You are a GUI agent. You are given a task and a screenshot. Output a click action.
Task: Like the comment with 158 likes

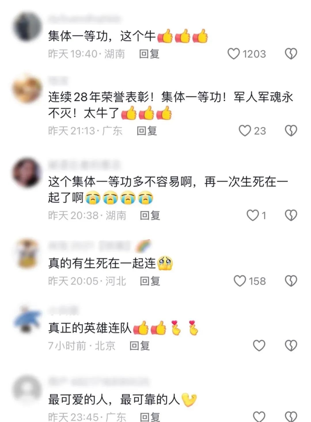240,281
